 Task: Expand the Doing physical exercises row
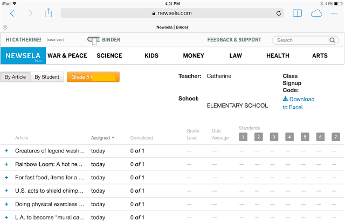(6, 204)
